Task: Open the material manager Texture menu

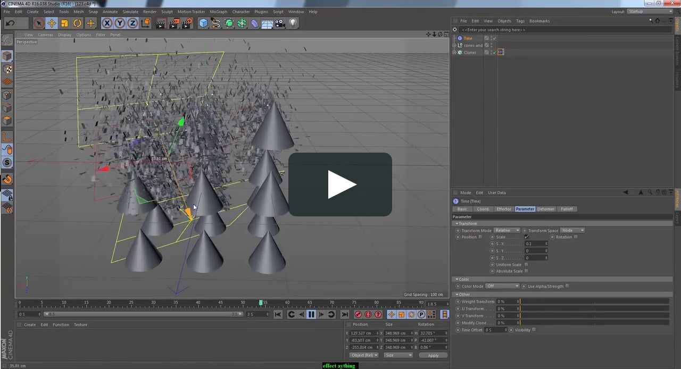Action: tap(80, 324)
